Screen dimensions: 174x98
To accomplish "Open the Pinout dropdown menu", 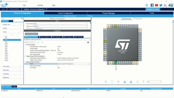I will pyautogui.click(x=89, y=16).
